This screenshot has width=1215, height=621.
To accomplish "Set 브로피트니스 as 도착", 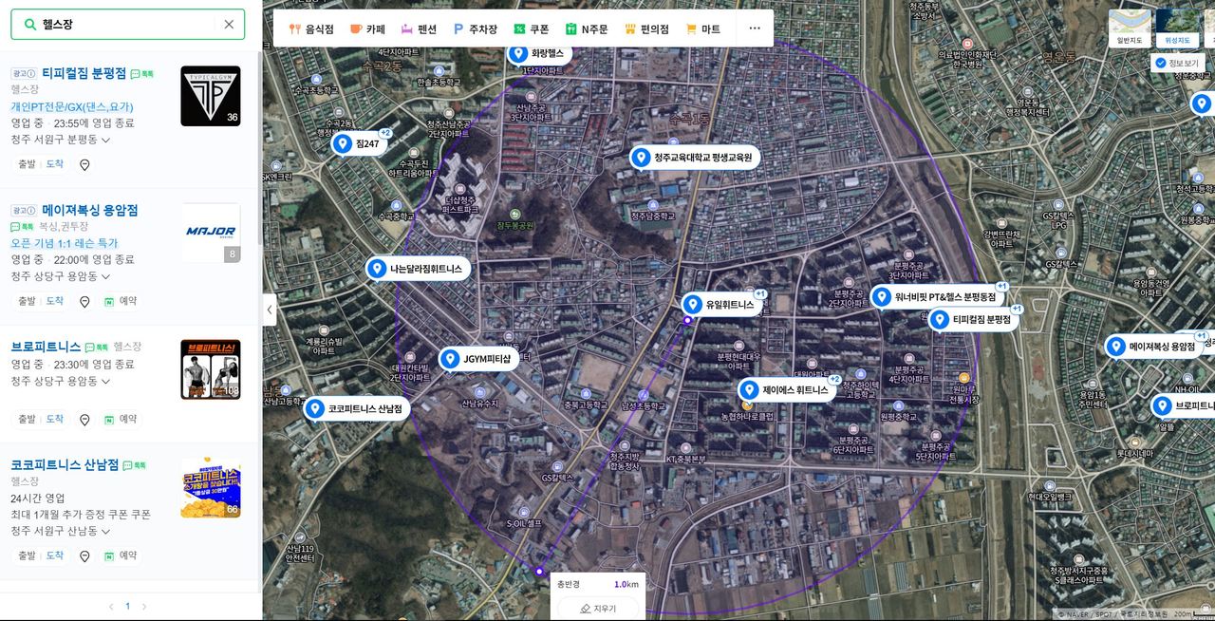I will (x=55, y=419).
